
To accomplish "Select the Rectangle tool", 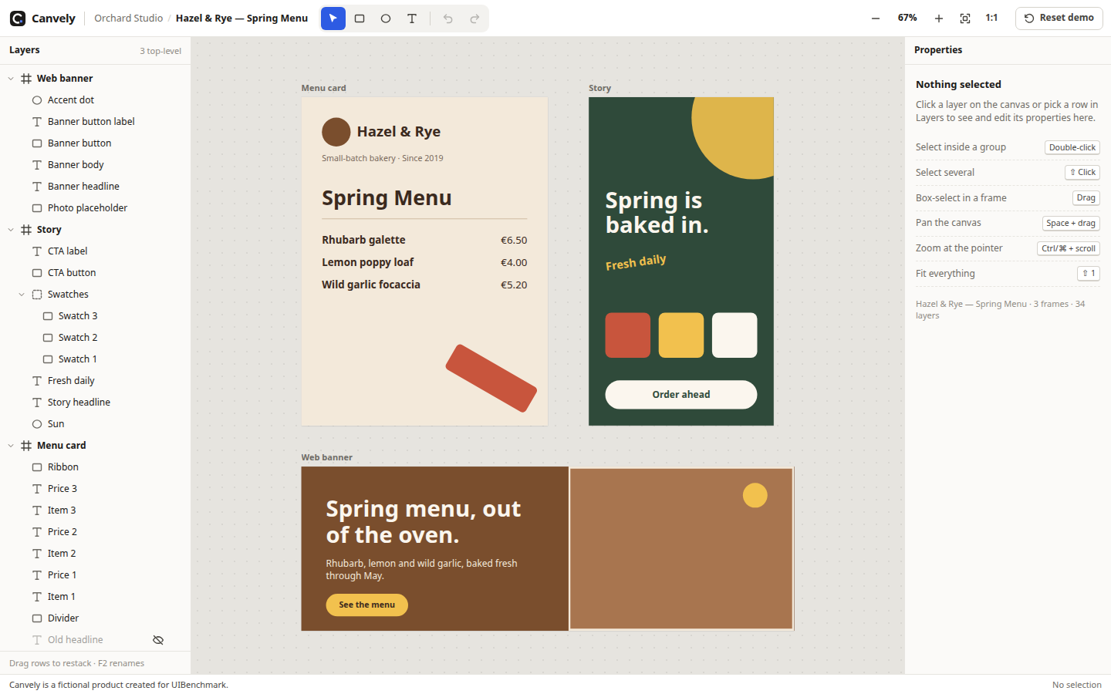I will [x=360, y=19].
